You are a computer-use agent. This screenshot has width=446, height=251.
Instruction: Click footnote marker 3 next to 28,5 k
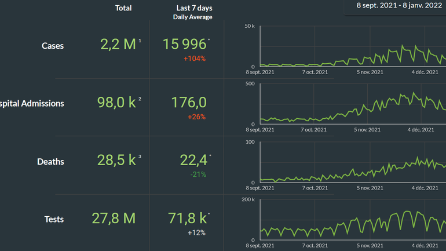(140, 157)
